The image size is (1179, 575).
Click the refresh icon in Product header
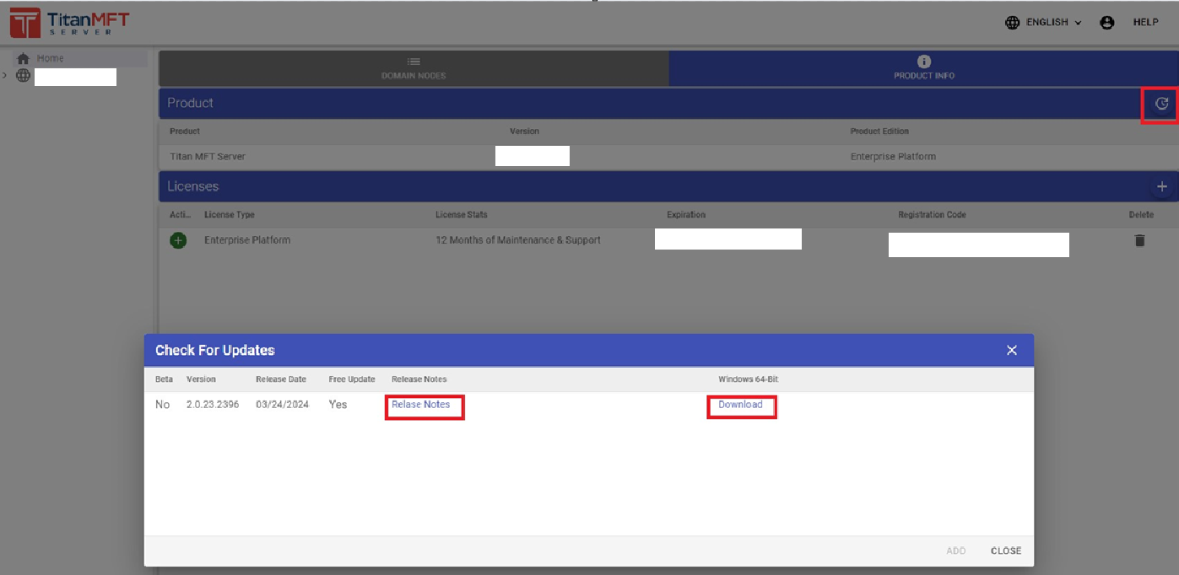coord(1161,104)
